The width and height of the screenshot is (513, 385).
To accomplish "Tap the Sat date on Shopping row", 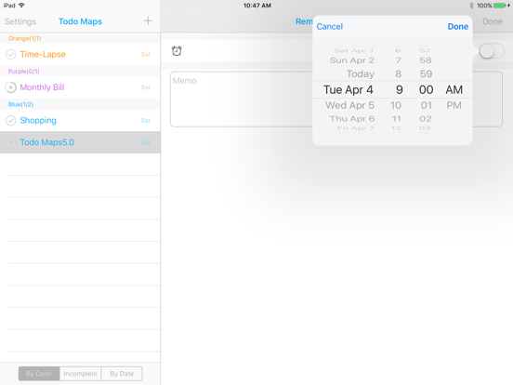I will 146,121.
